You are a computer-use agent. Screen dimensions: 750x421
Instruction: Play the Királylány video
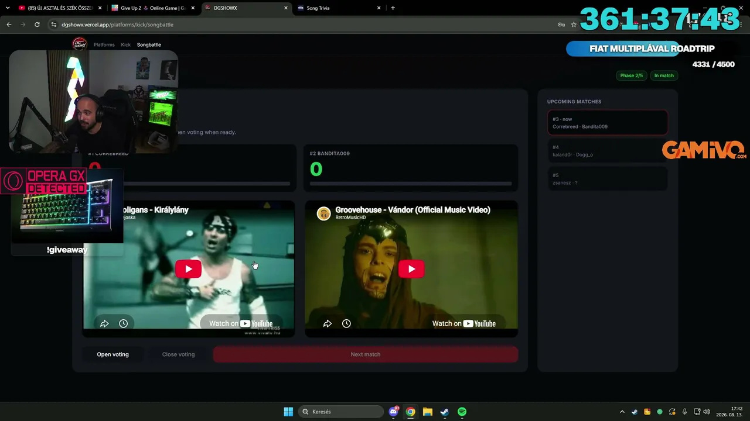click(x=188, y=269)
